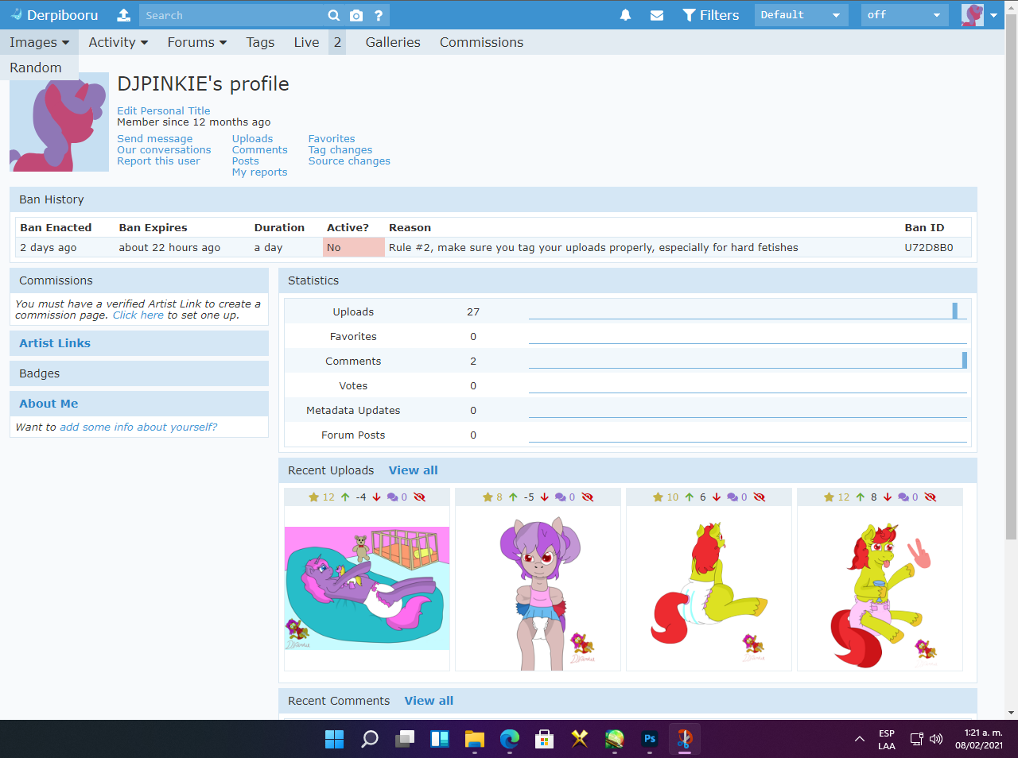Go to the Tags page
Viewport: 1018px width, 758px height.
click(260, 42)
